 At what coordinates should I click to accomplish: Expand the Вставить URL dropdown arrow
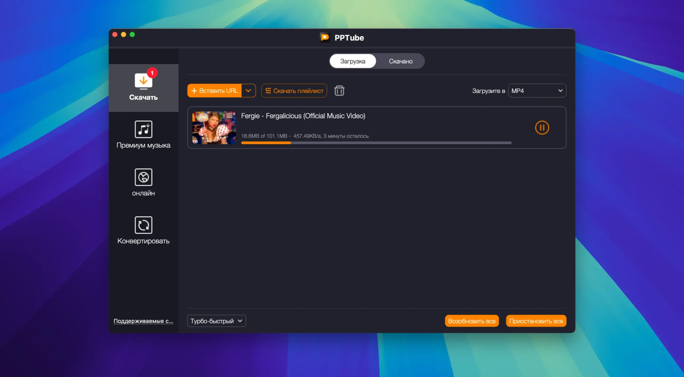248,91
